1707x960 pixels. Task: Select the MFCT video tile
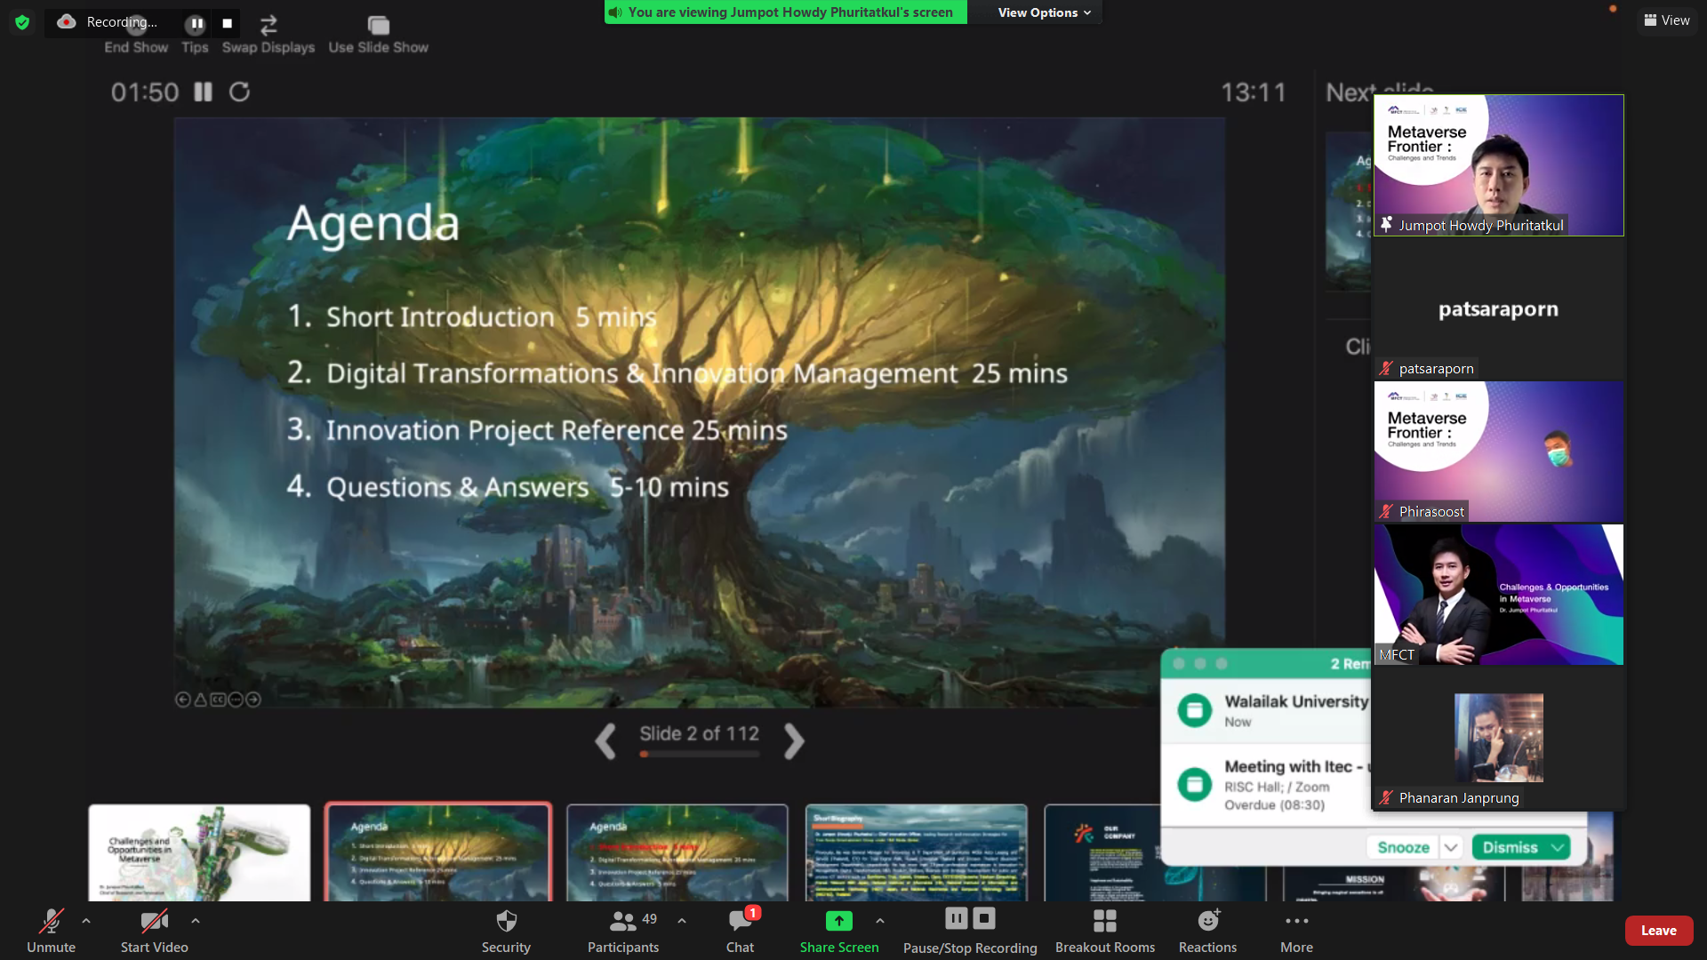click(1499, 595)
